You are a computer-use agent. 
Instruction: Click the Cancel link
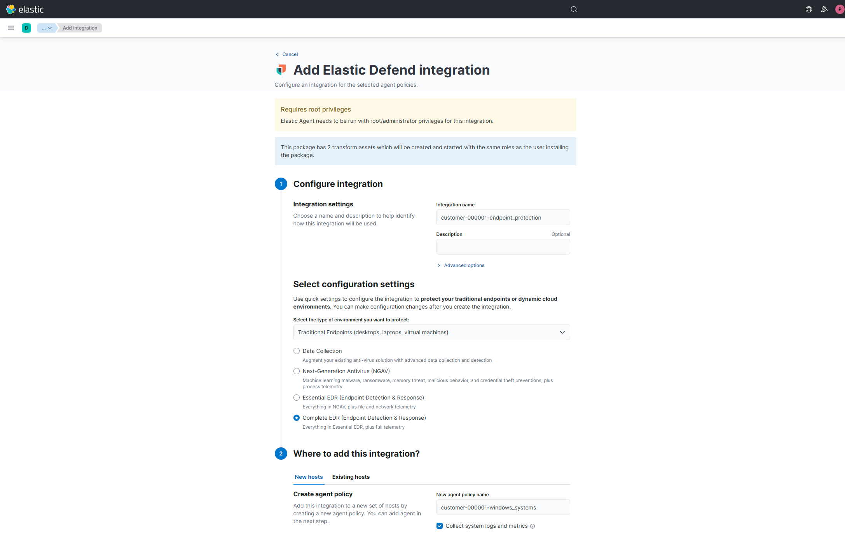(290, 54)
